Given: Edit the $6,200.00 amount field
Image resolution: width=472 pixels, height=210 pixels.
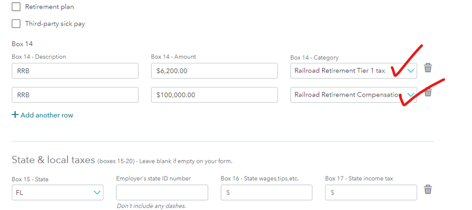Looking at the screenshot, I should click(214, 71).
